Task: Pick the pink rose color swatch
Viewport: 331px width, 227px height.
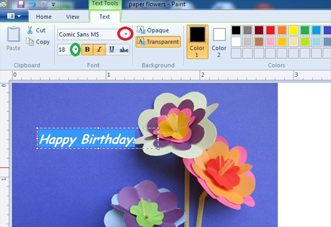Action: point(270,42)
